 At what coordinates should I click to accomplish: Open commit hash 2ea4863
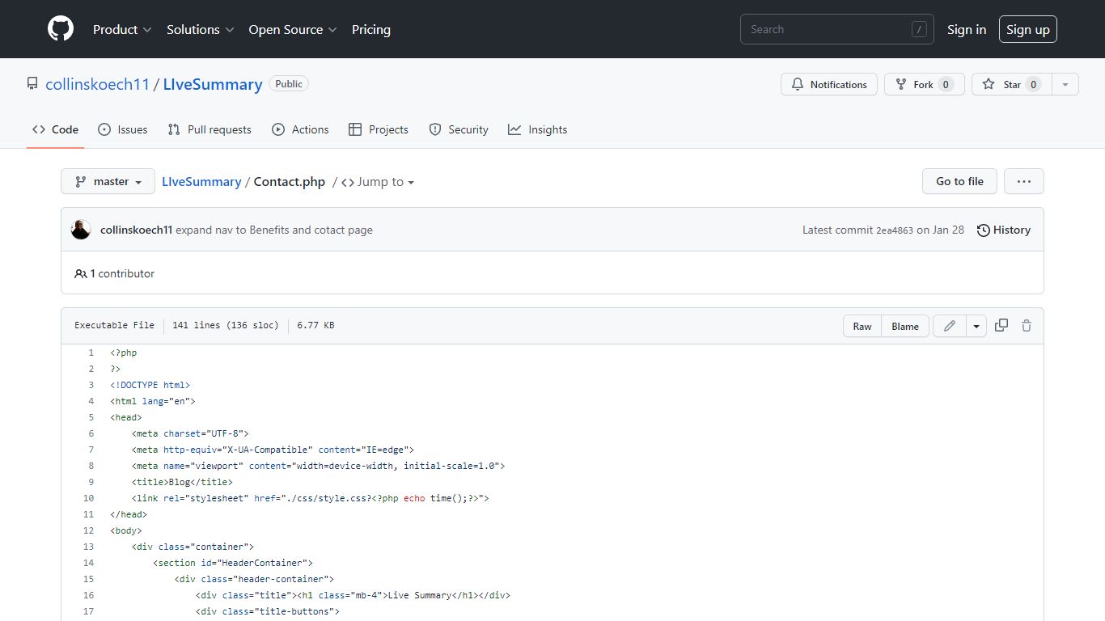pyautogui.click(x=895, y=230)
